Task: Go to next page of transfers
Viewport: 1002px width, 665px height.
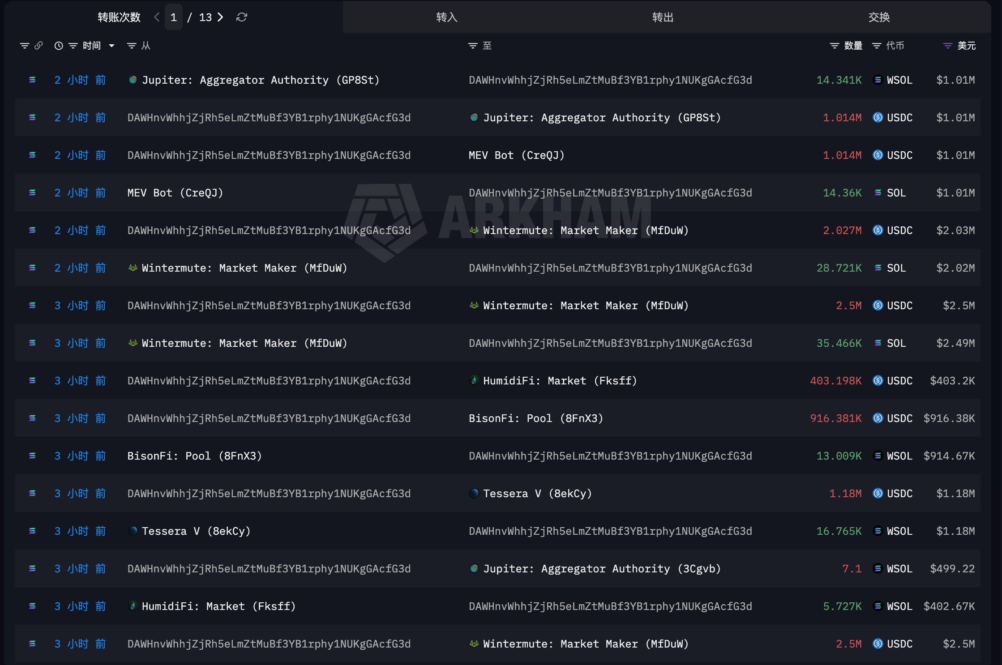Action: 220,17
